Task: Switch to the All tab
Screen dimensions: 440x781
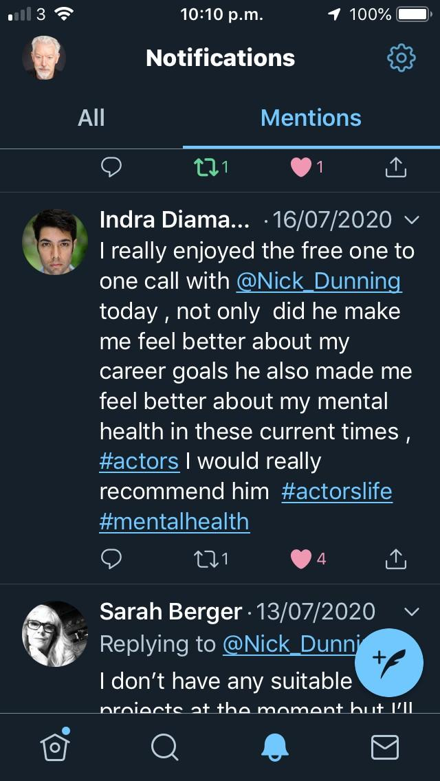Action: coord(91,118)
